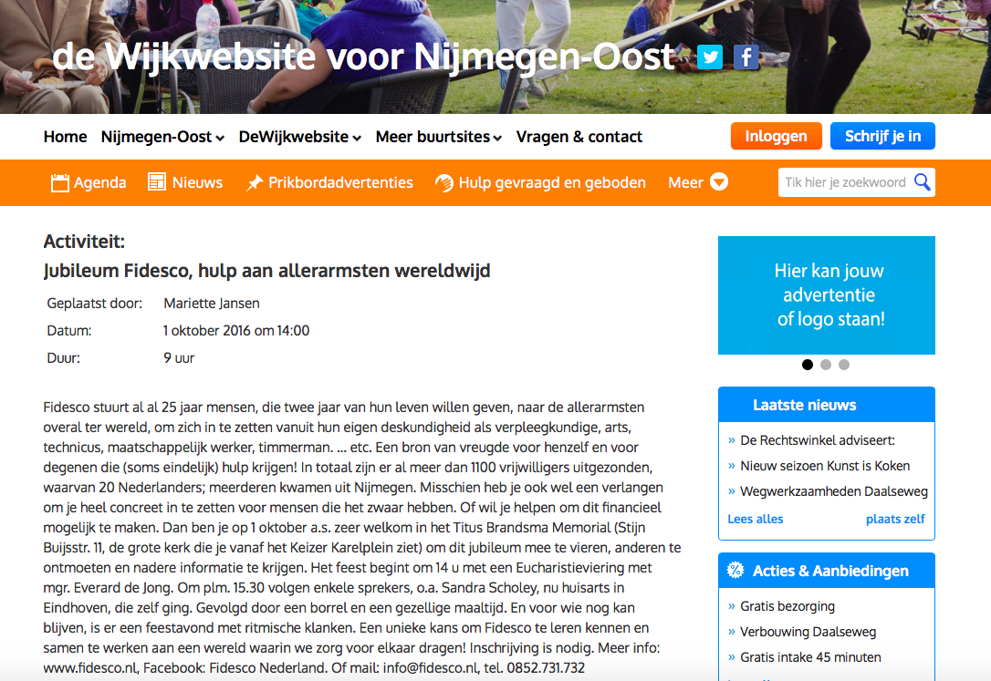Click the duration value 9 uur
This screenshot has height=681, width=991.
coord(179,358)
